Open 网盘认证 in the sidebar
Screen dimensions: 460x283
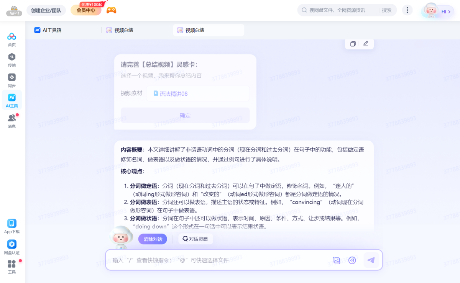pyautogui.click(x=12, y=247)
